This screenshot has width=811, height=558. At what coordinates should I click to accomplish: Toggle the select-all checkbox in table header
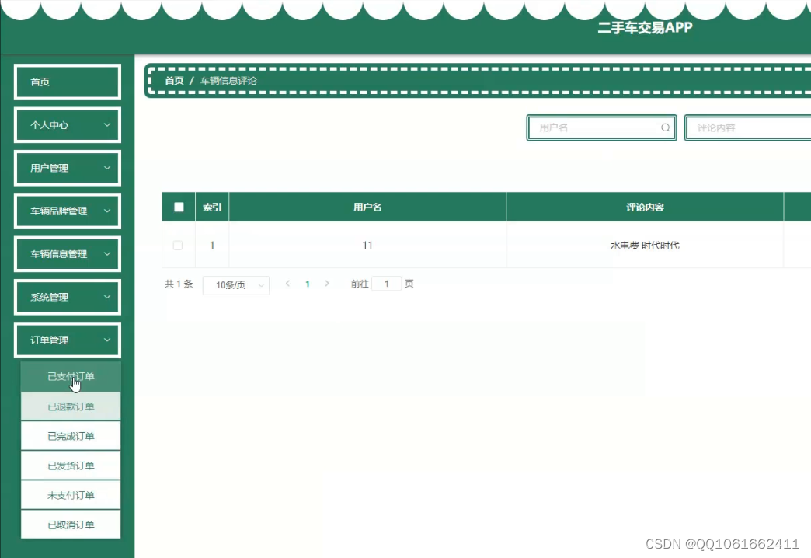click(x=178, y=206)
